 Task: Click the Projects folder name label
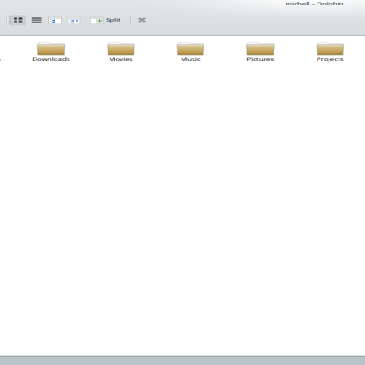click(330, 59)
